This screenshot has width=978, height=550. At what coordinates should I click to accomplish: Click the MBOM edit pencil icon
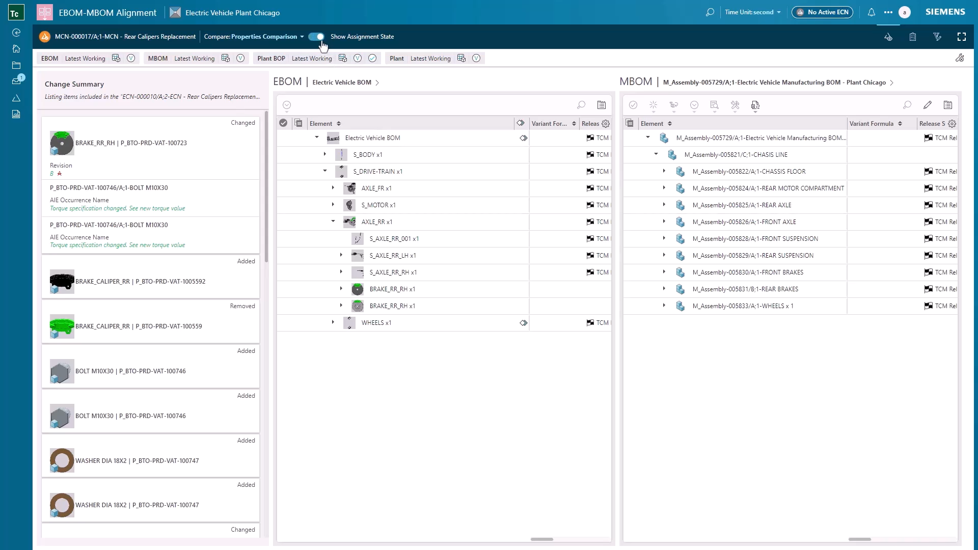(928, 105)
